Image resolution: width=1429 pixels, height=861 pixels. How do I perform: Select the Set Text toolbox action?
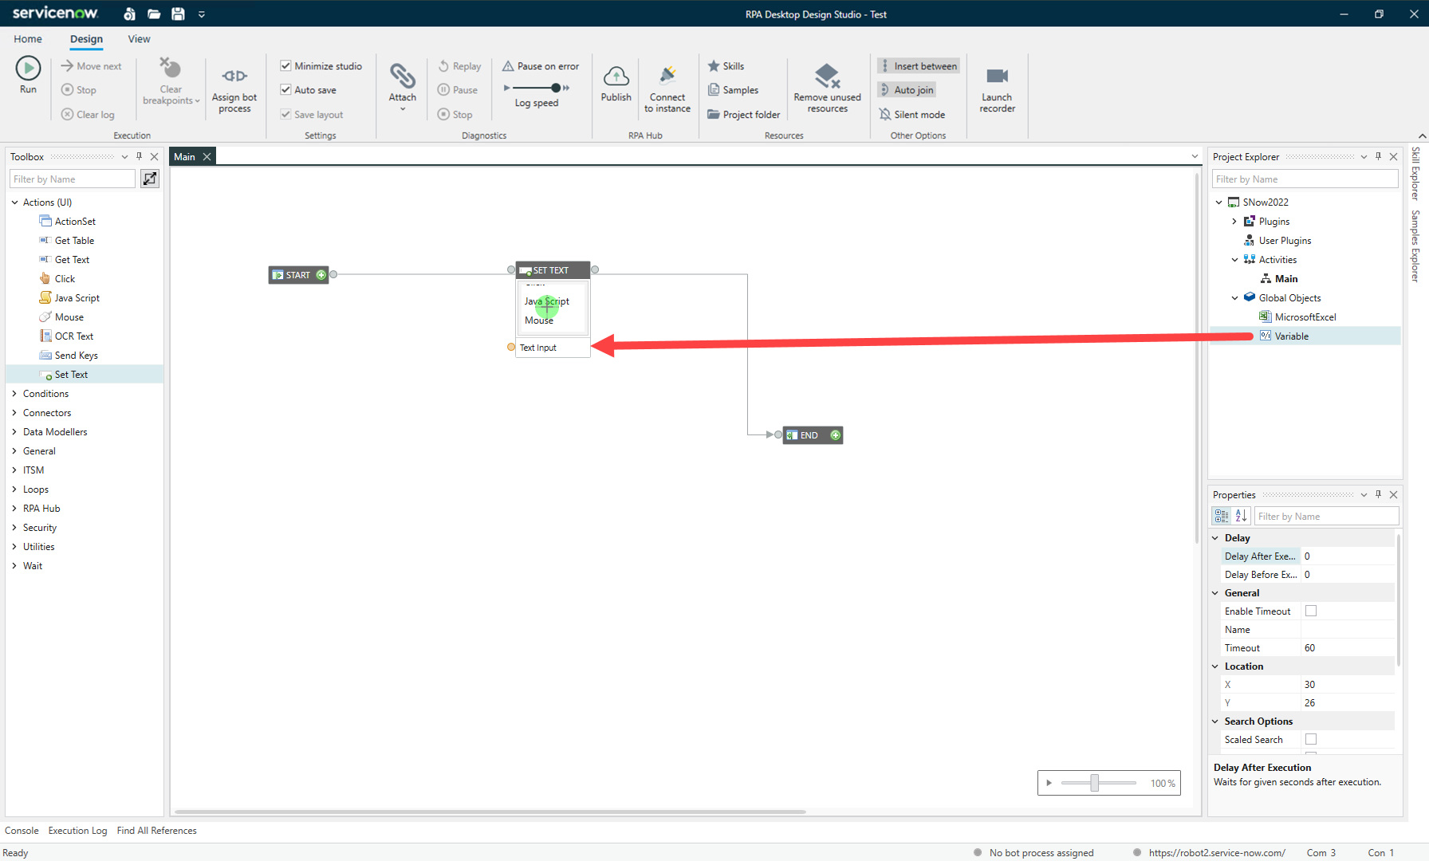71,375
